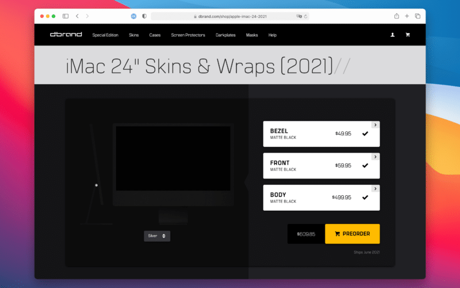Click the Safari address bar
This screenshot has height=288, width=460.
point(229,17)
